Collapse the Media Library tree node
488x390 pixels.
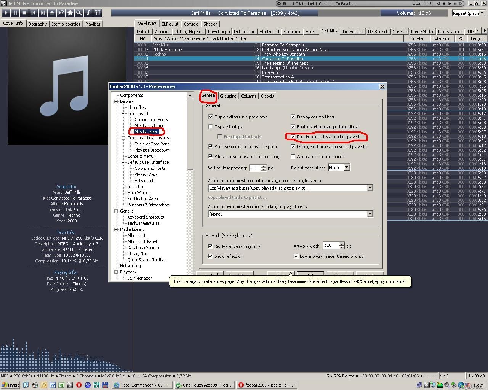click(x=116, y=229)
